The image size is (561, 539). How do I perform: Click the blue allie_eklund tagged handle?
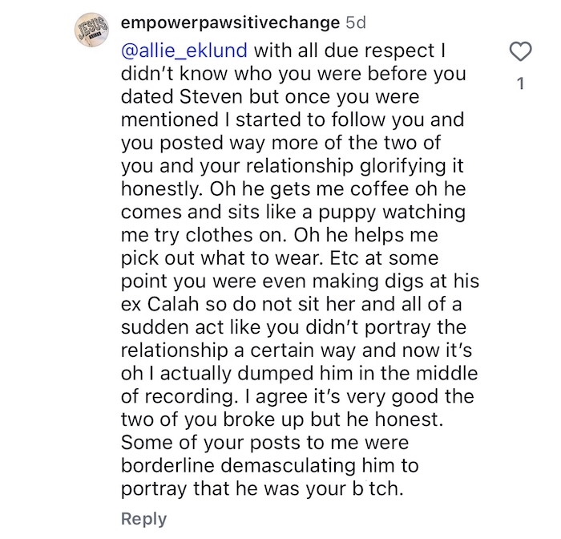[184, 51]
